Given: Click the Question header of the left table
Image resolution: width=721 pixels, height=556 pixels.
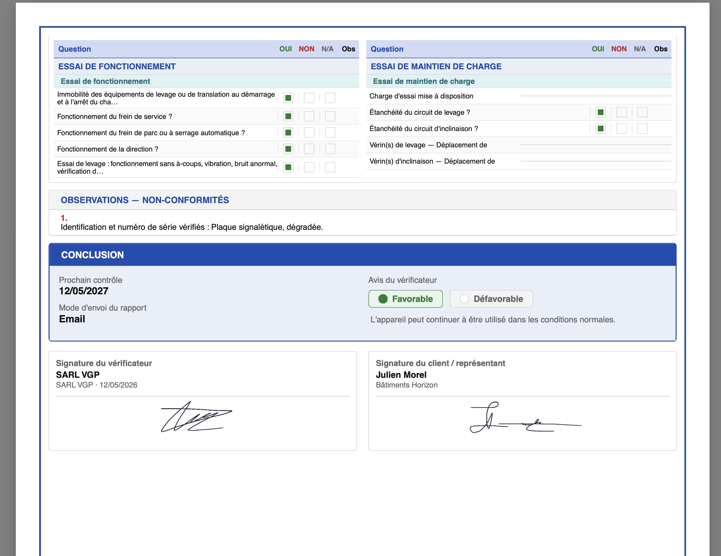Looking at the screenshot, I should coord(75,49).
